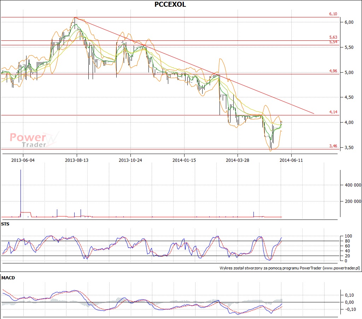362x319 pixels.
Task: Click the PowerTrader chart credit line
Action: 290,268
